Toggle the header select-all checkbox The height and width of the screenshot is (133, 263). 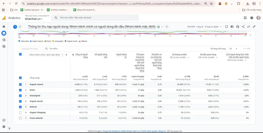20,54
